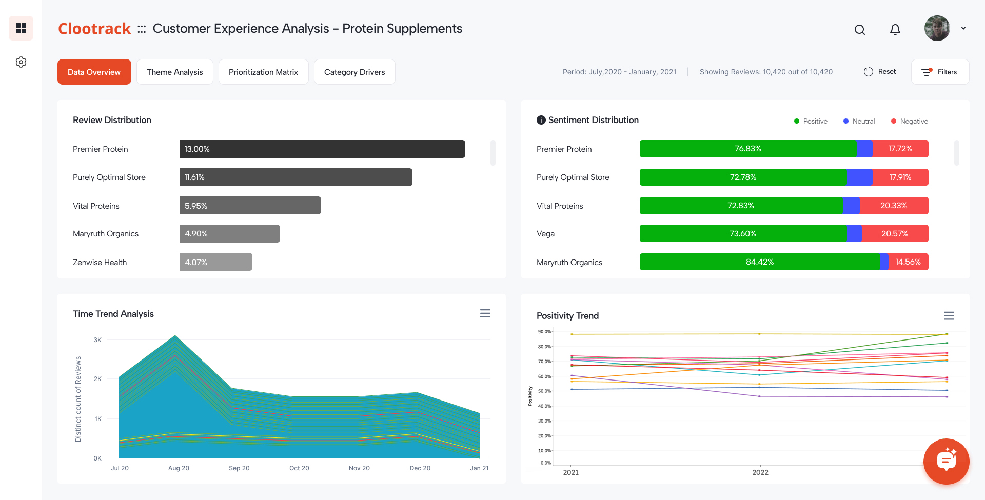Viewport: 985px width, 500px height.
Task: Open Time Trend Analysis hamburger menu
Action: pyautogui.click(x=485, y=313)
